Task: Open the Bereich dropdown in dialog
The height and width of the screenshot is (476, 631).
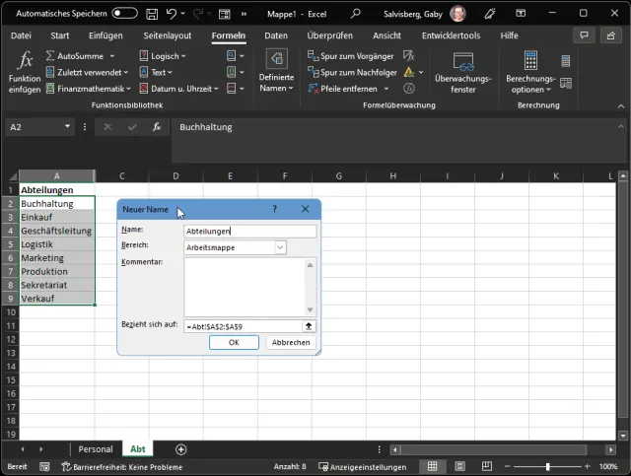Action: [280, 248]
